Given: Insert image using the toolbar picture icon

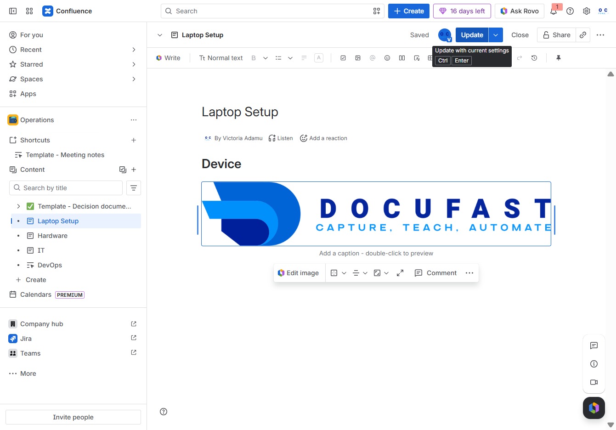Looking at the screenshot, I should [x=358, y=58].
